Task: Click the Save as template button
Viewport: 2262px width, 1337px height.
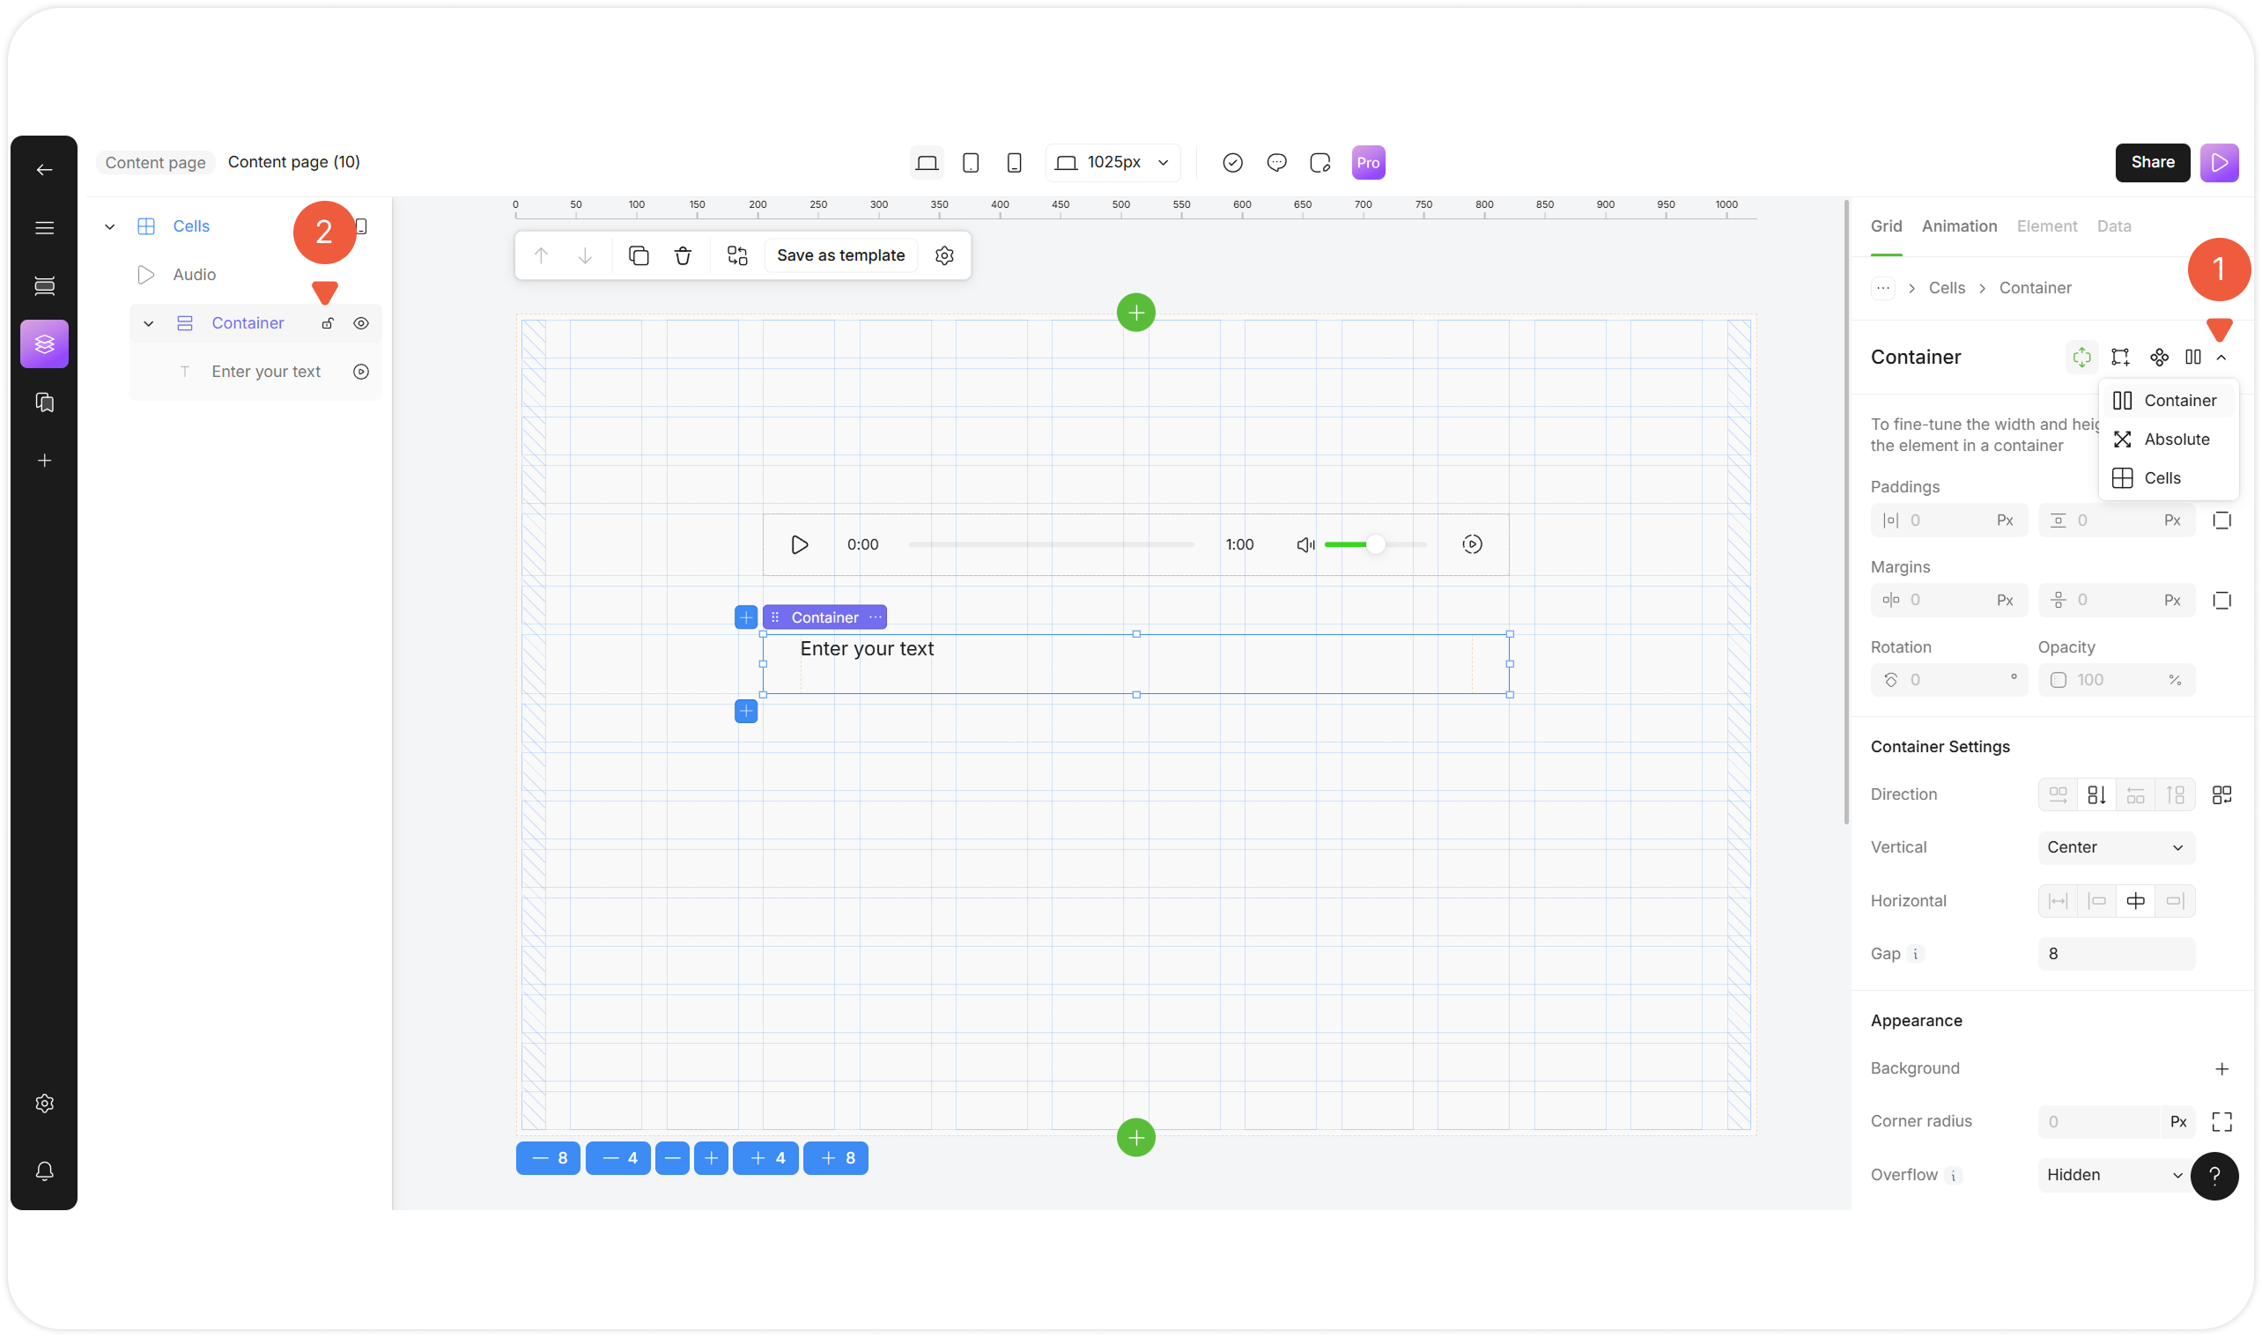Action: tap(840, 256)
